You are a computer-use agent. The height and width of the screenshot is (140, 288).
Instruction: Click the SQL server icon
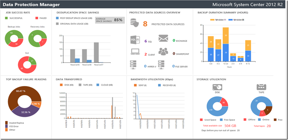(135, 40)
